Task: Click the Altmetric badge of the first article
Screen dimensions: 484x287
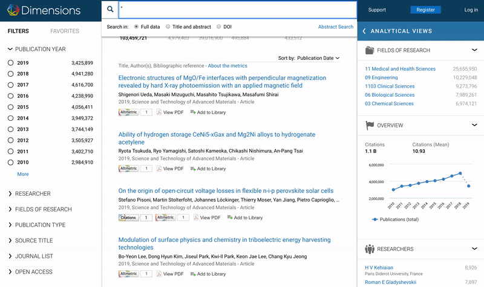Action: point(129,112)
